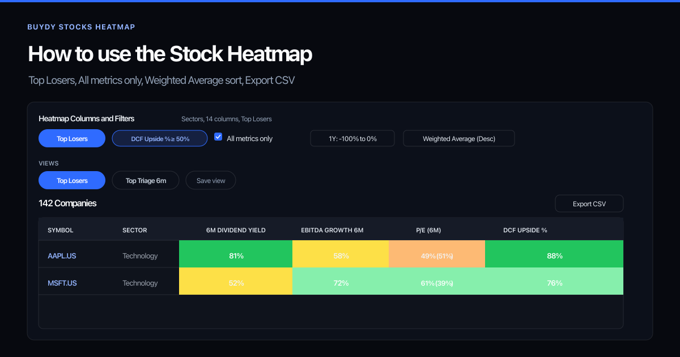Switch to the Top Triage 6m view
Image resolution: width=680 pixels, height=357 pixels.
(146, 180)
